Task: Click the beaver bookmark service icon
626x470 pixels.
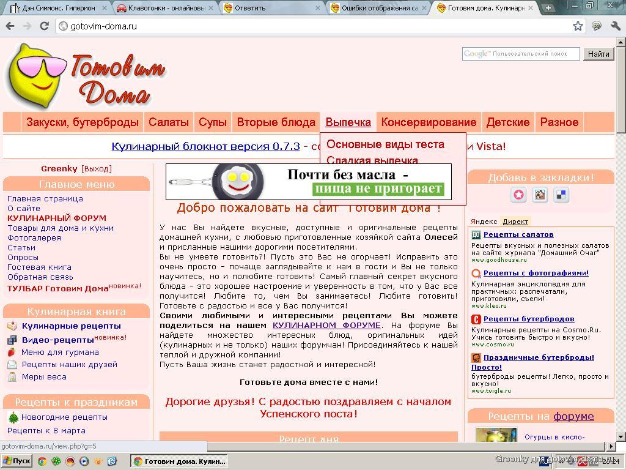Action: click(x=540, y=195)
